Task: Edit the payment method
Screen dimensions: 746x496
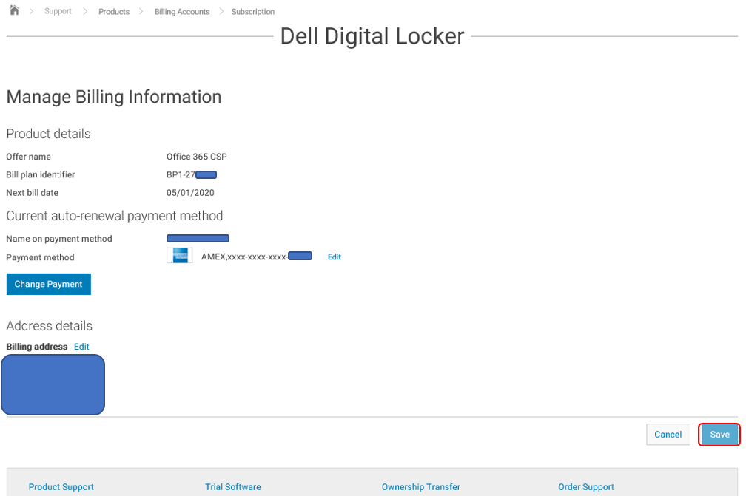Action: (x=334, y=257)
